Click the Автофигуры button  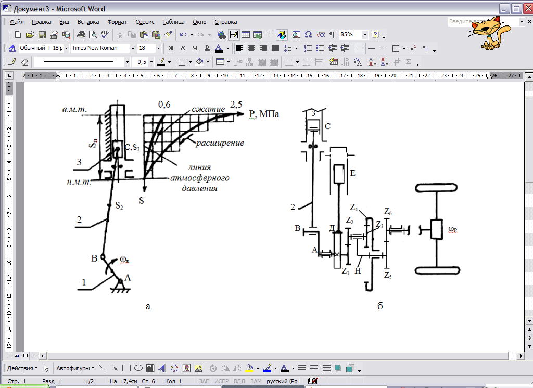75,368
